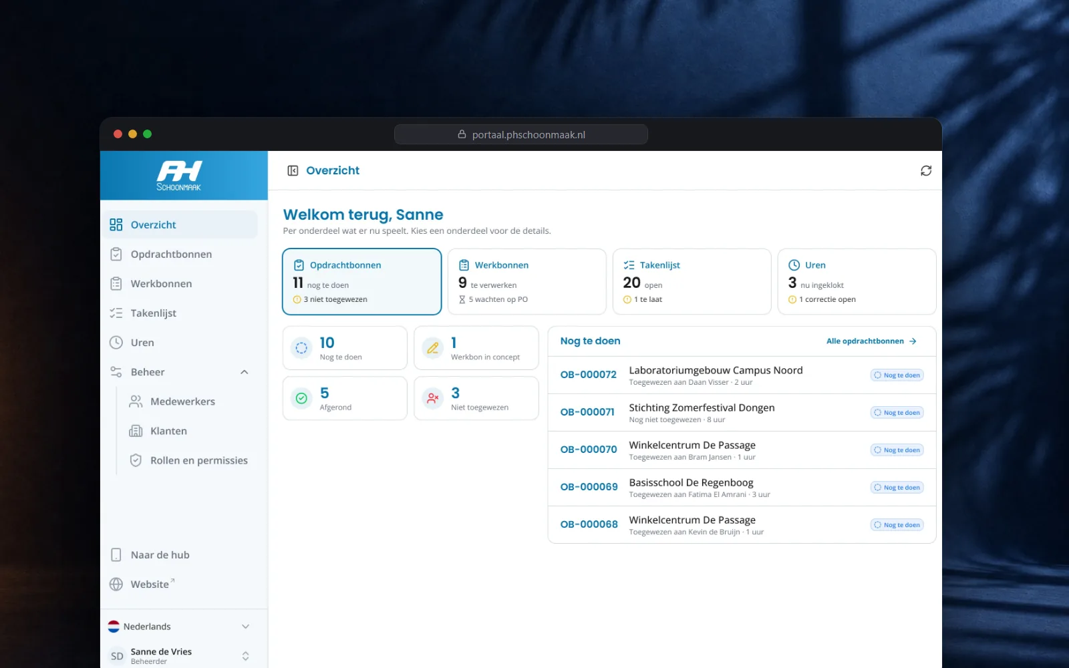
Task: Open the Nederlands language dropdown
Action: click(x=179, y=626)
